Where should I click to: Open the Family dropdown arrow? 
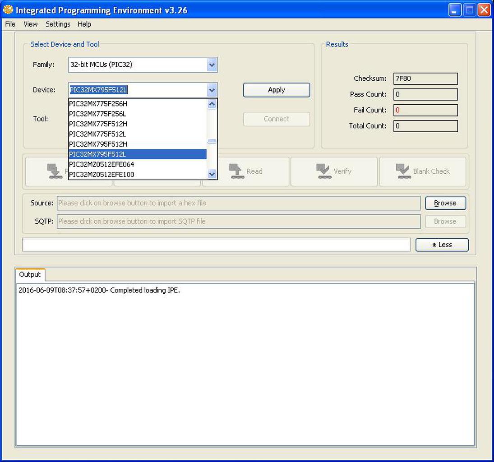212,65
